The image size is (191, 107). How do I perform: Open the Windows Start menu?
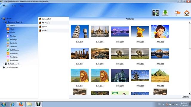4,104
